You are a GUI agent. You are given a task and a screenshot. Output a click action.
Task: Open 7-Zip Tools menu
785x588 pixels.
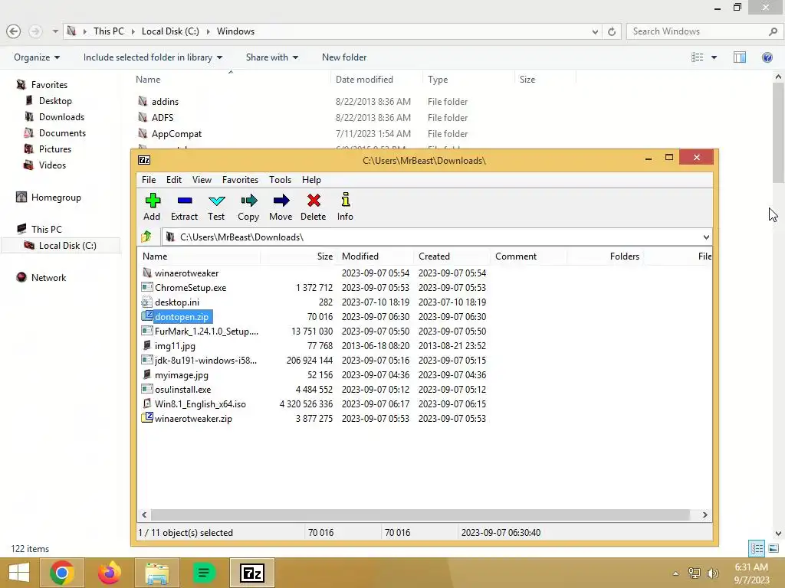[280, 180]
